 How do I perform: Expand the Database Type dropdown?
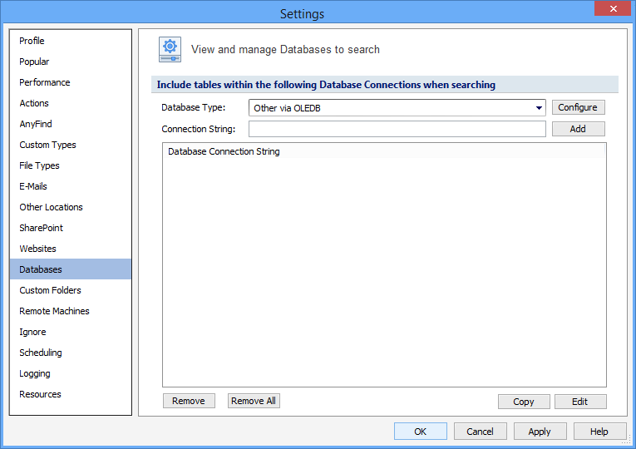pos(539,108)
